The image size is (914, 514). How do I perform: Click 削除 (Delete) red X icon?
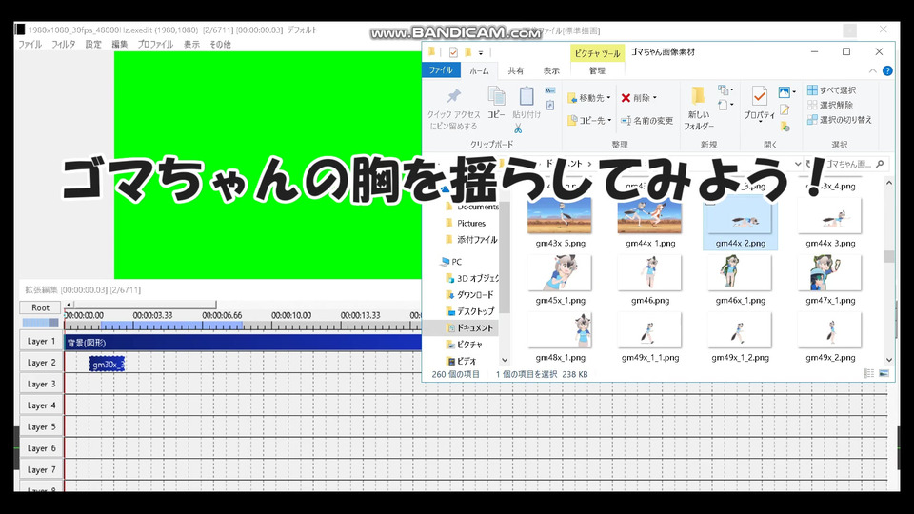(626, 98)
